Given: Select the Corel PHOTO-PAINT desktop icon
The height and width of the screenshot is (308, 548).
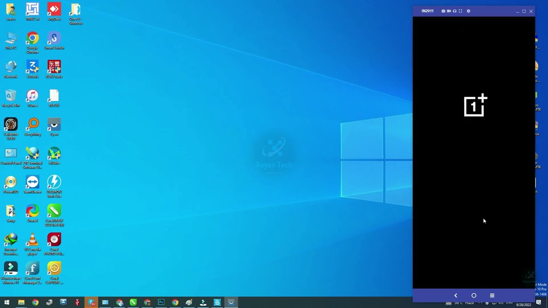Looking at the screenshot, I should [x=54, y=244].
